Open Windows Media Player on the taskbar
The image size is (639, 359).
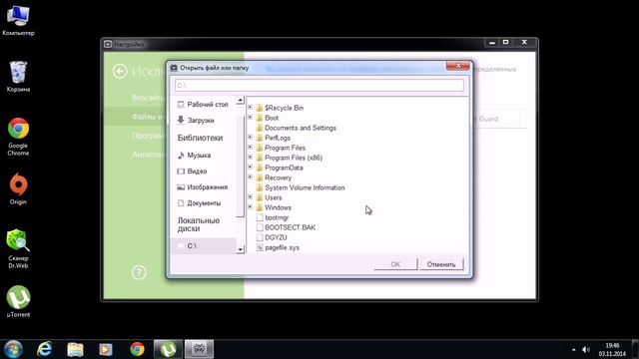coord(106,349)
